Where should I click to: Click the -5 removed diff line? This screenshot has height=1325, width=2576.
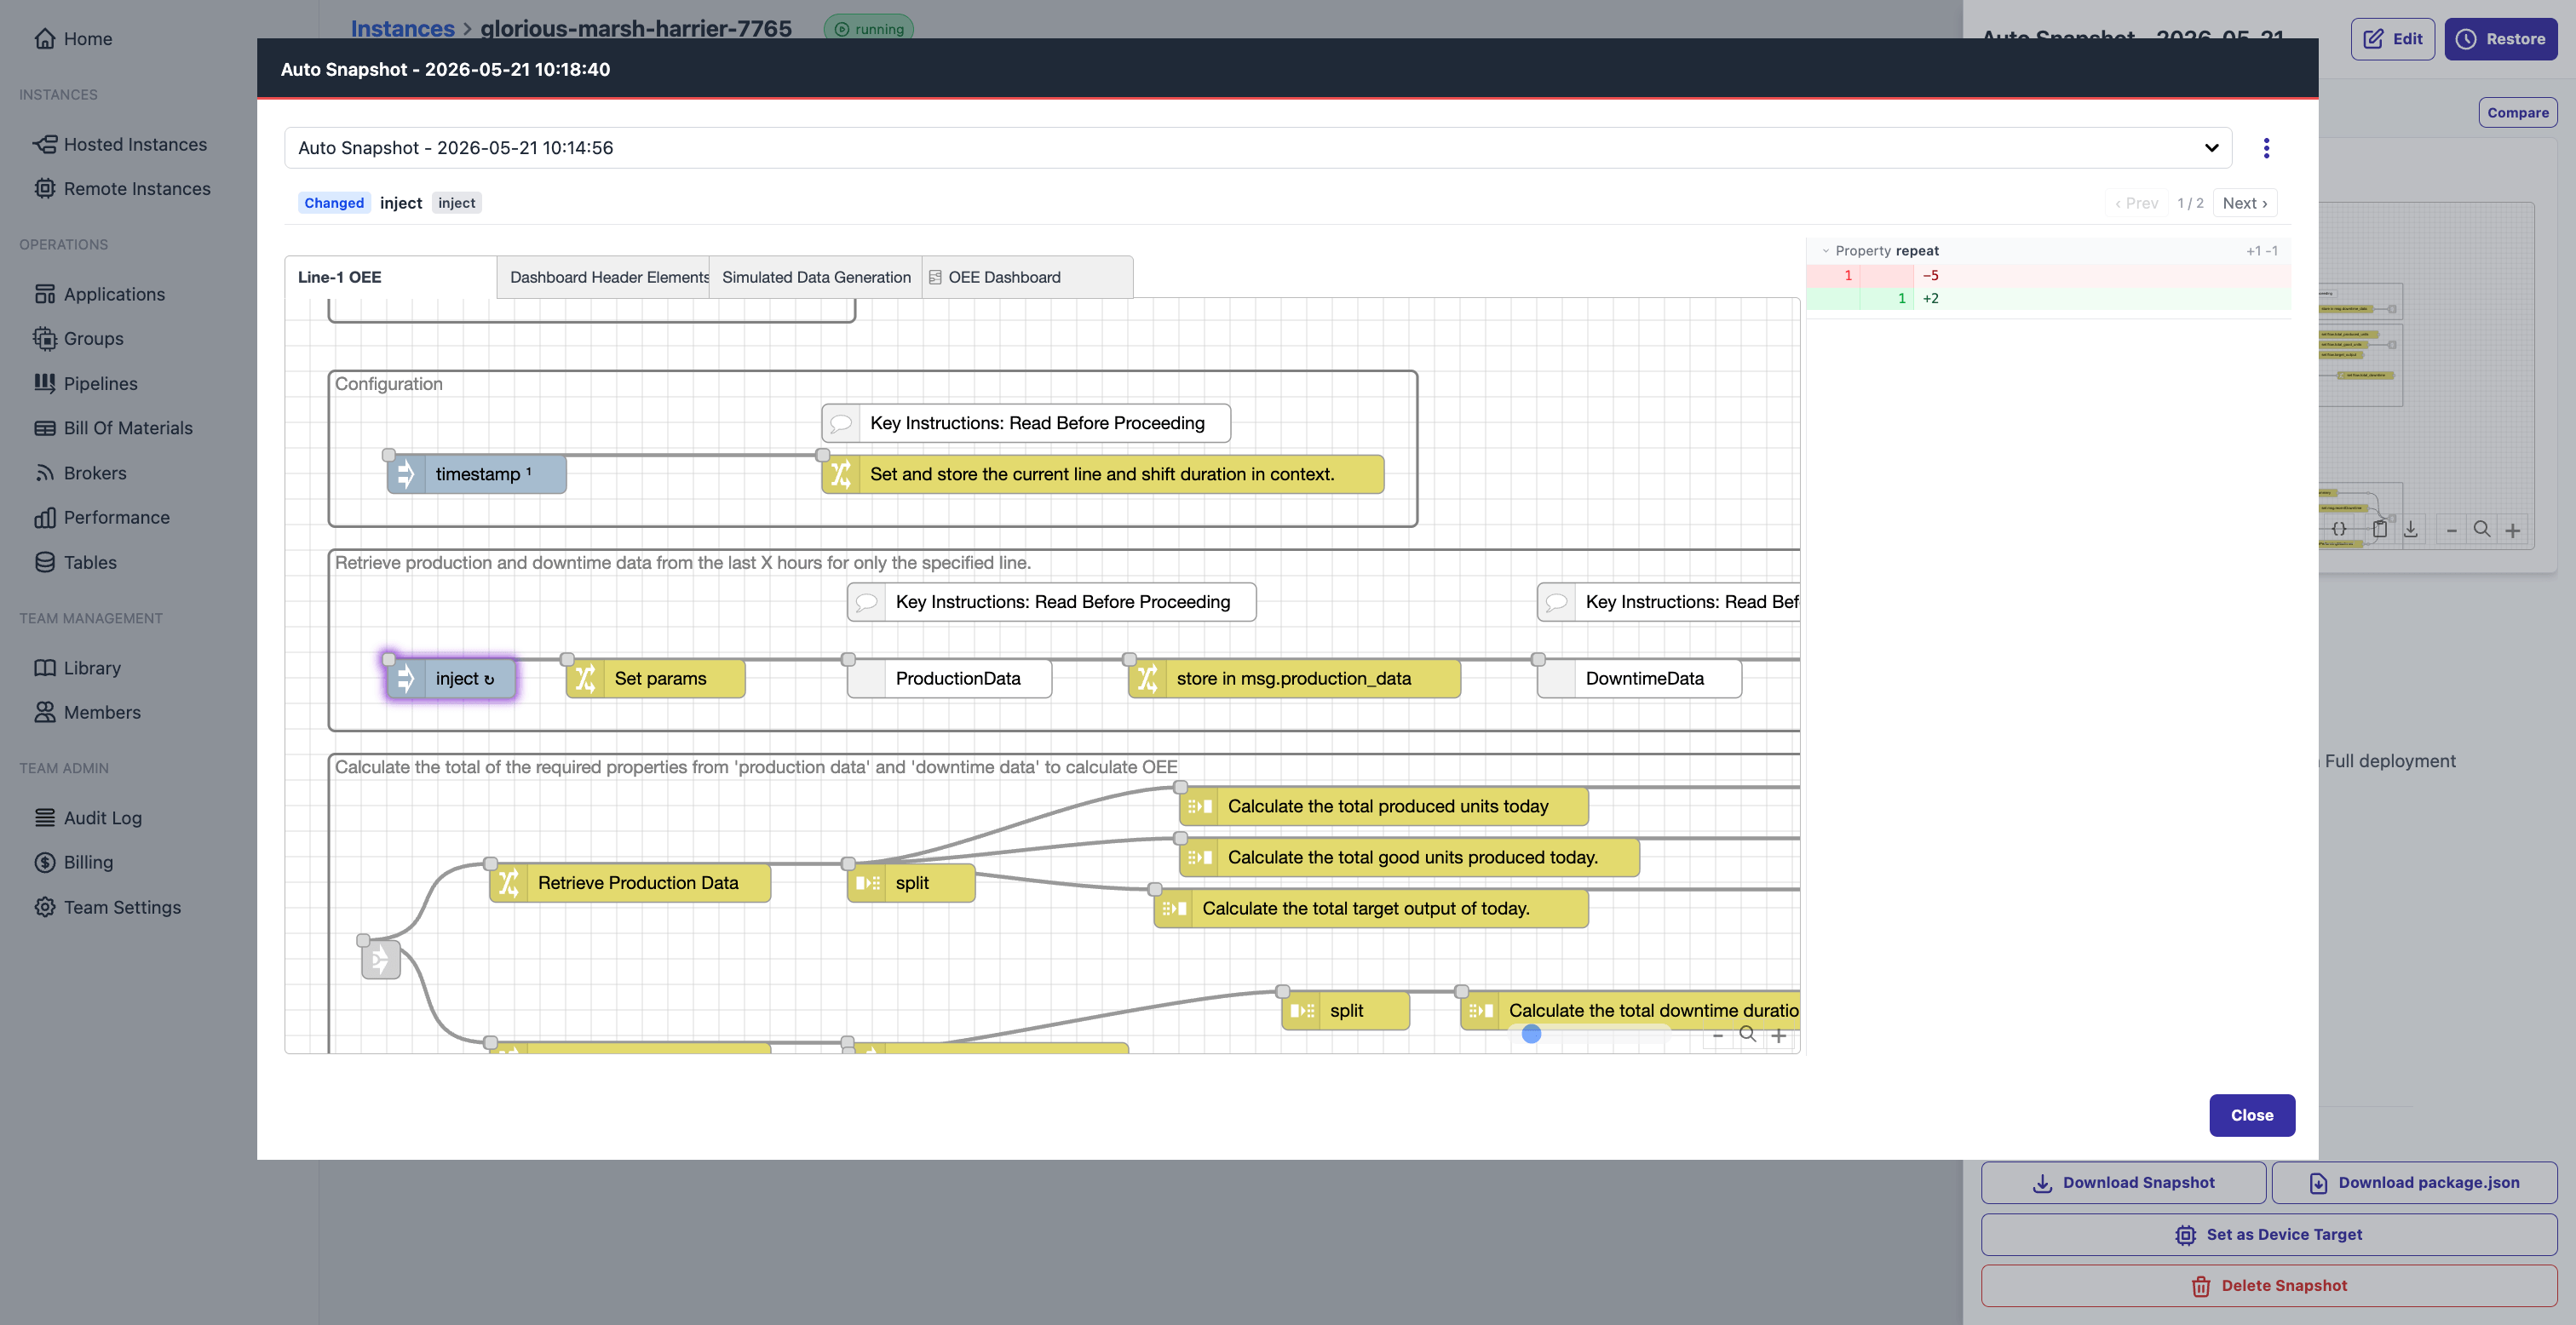[2048, 276]
